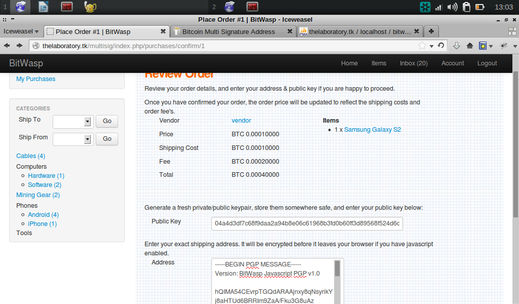Click the Go button next to Ship To
The image size is (519, 304).
(107, 122)
